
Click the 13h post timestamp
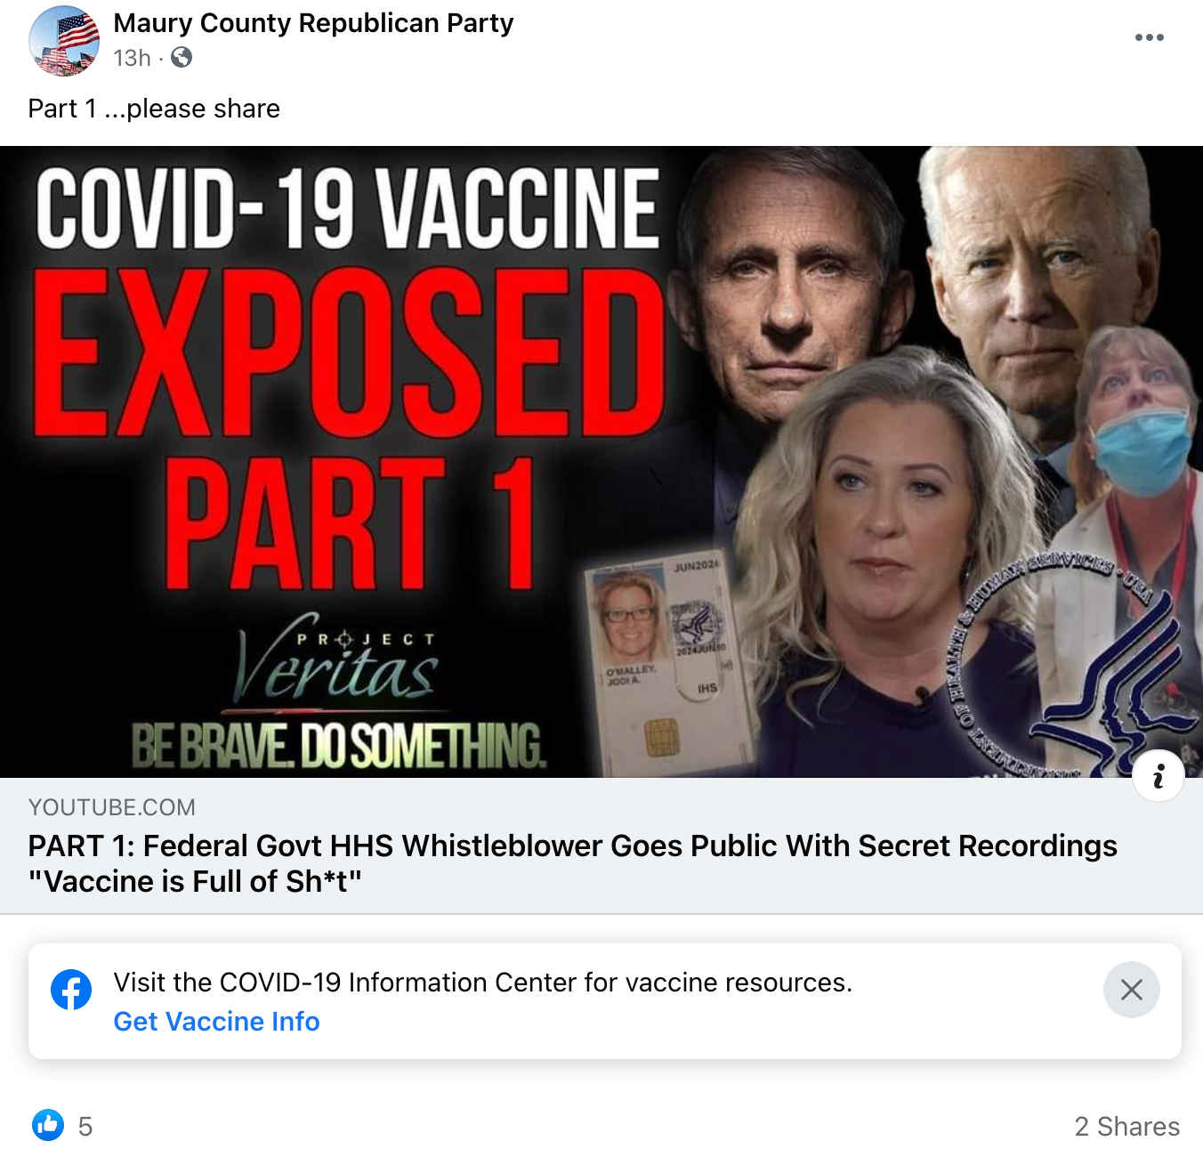(x=132, y=58)
